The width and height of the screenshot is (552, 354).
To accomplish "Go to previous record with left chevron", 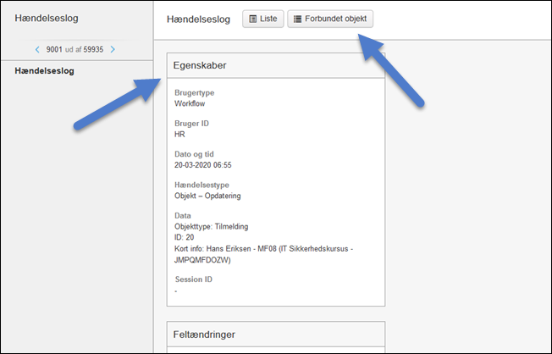I will [37, 49].
